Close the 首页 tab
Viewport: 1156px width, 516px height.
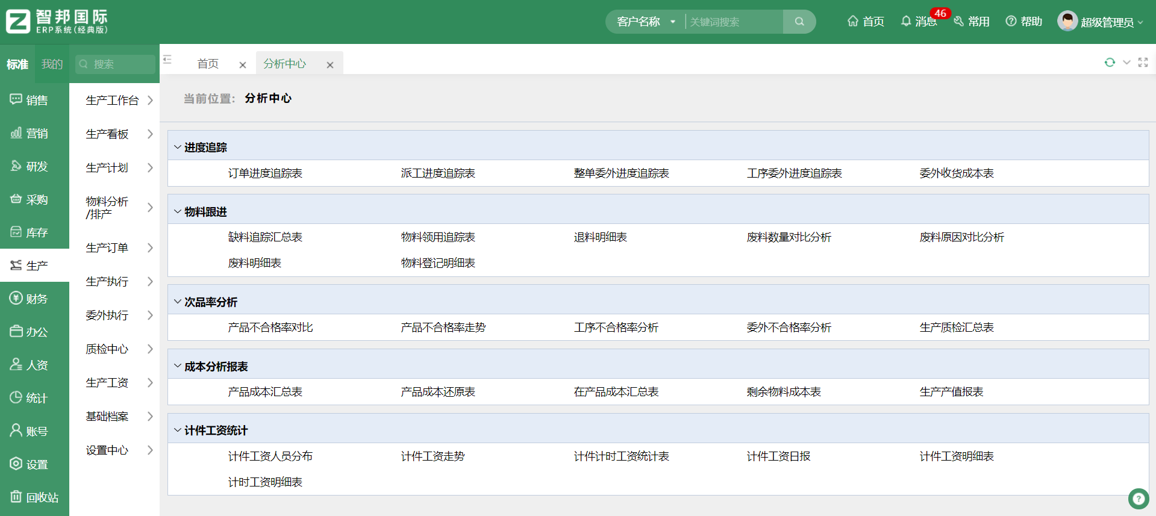(x=243, y=65)
